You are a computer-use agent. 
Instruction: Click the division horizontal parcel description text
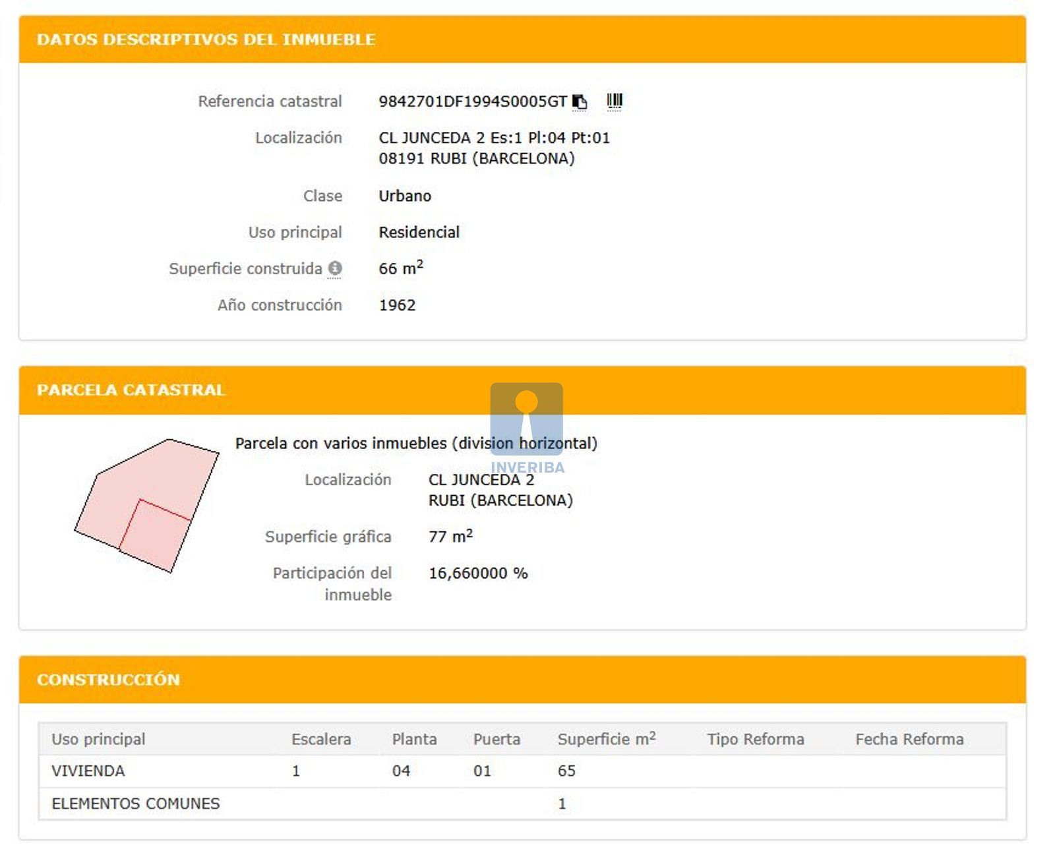[x=415, y=443]
